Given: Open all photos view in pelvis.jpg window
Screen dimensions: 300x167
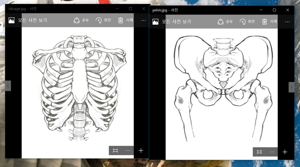Looking at the screenshot, I should (176, 22).
